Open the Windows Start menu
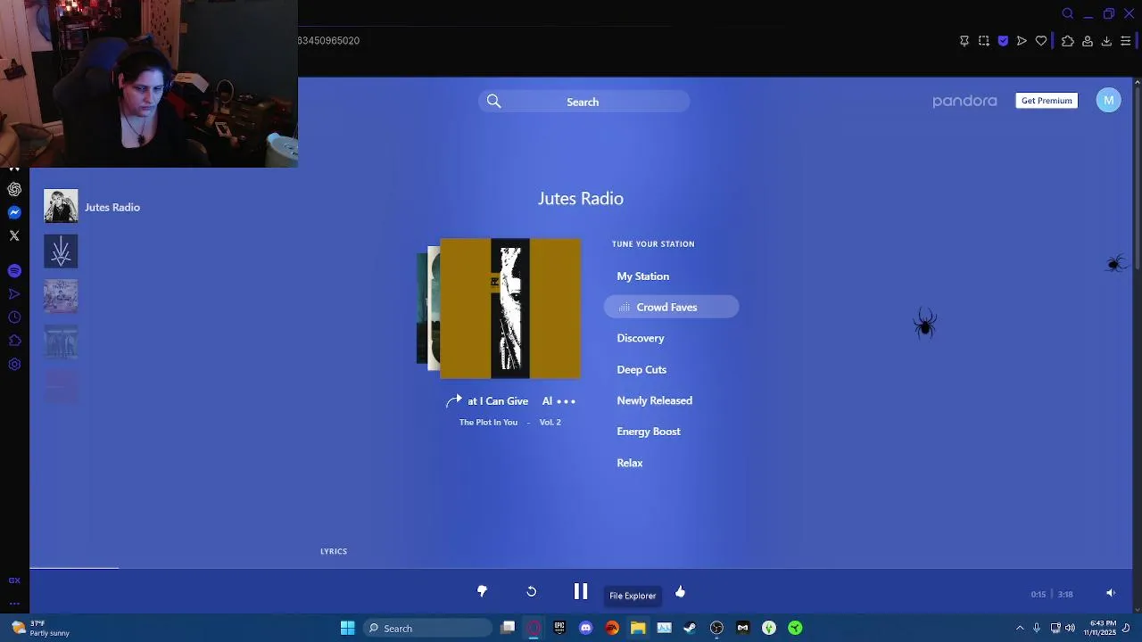This screenshot has height=642, width=1142. point(348,629)
